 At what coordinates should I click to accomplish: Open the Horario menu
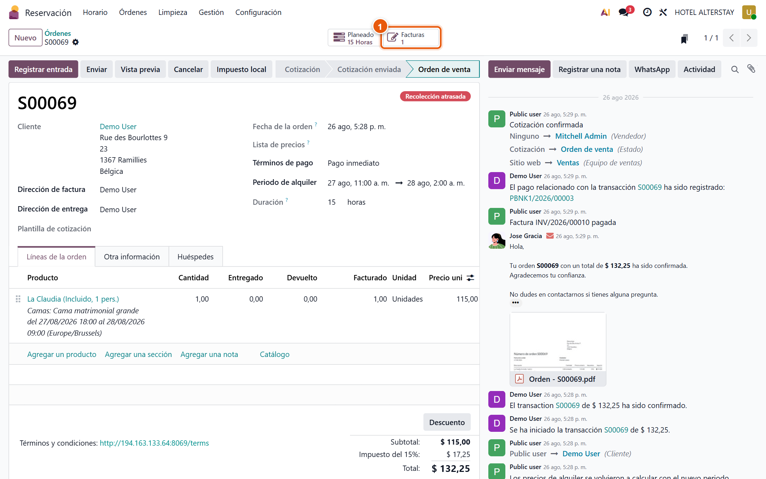pos(95,12)
